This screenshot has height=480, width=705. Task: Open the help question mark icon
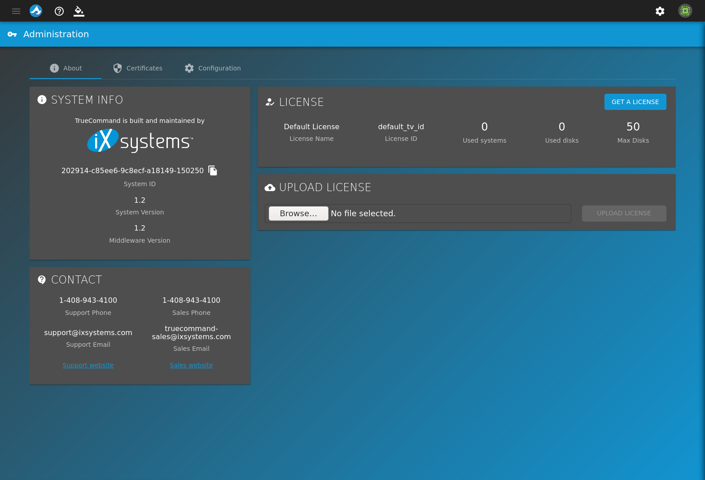point(59,11)
